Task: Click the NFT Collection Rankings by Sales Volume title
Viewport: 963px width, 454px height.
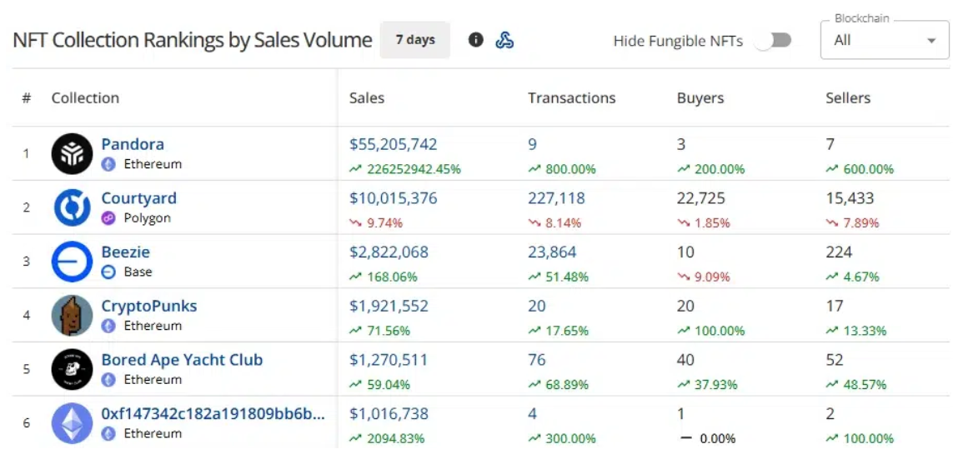Action: (x=193, y=41)
